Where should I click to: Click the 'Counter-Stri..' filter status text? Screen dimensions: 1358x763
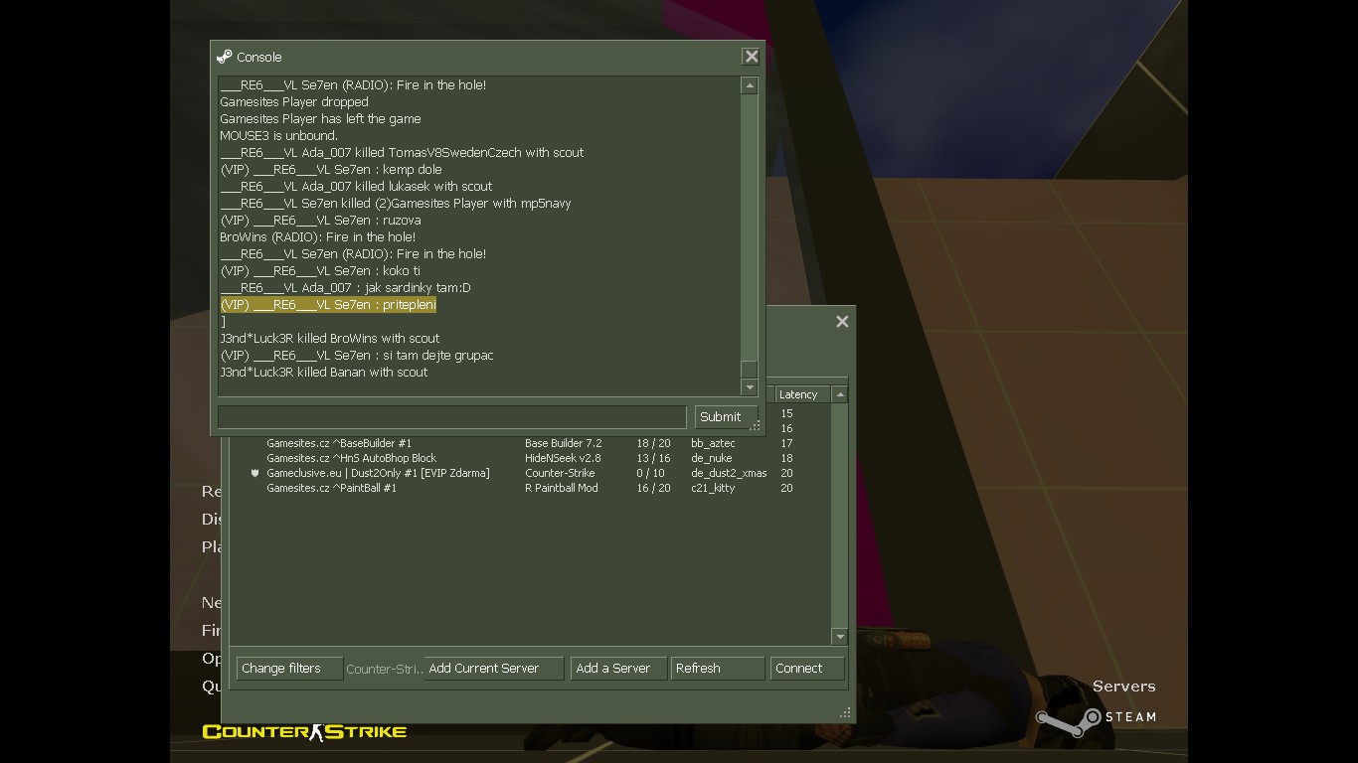coord(385,669)
